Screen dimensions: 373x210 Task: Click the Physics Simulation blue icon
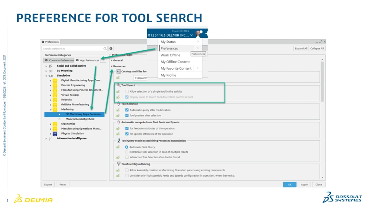(55, 133)
